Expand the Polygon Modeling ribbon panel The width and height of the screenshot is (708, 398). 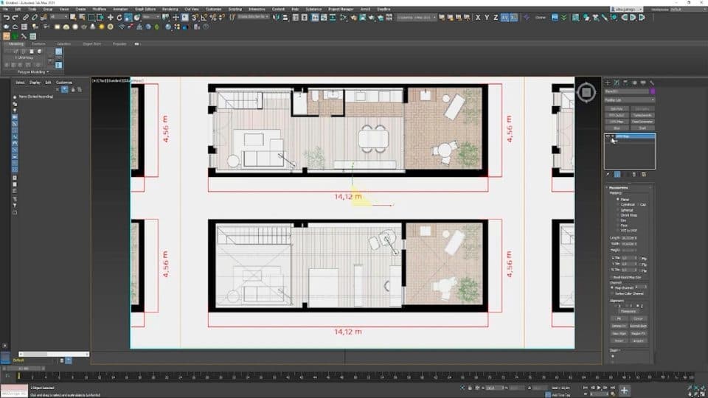point(32,71)
